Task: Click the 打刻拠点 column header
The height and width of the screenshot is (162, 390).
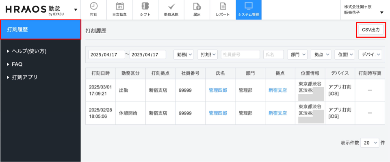Action: pyautogui.click(x=160, y=73)
